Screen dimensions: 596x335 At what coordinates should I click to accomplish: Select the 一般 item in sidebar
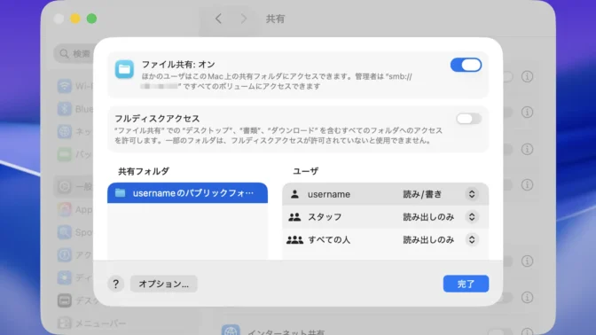pos(74,186)
